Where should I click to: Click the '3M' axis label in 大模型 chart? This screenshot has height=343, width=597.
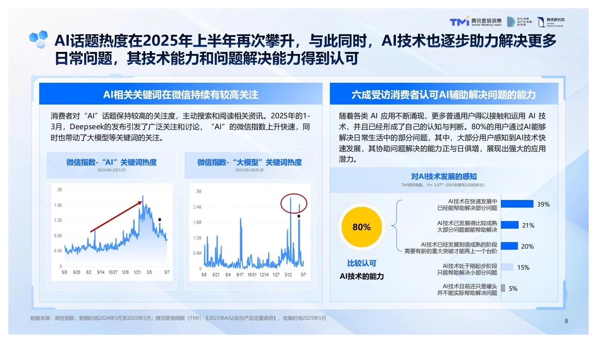click(x=199, y=191)
